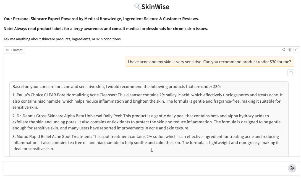
Task: Clear the chat with the trash icon
Action: click(290, 50)
